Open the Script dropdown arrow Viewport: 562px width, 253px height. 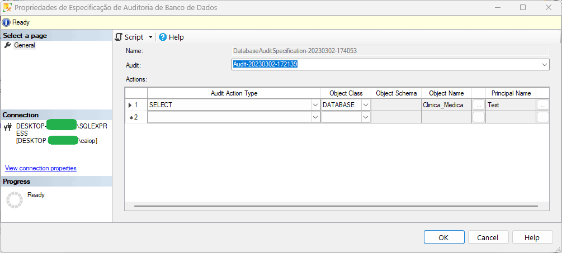[150, 37]
